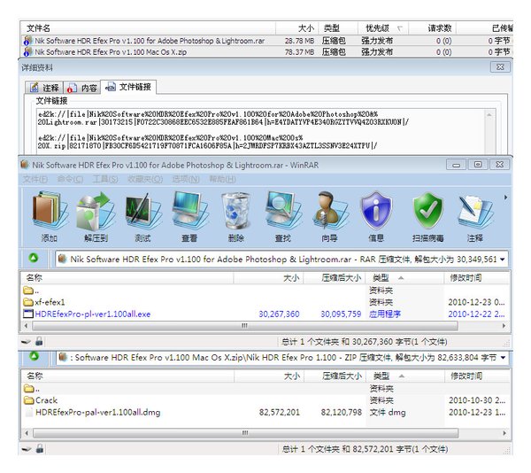Viewport: 531px width, 473px height.
Task: Open the RAR archive path dropdown
Action: point(503,260)
